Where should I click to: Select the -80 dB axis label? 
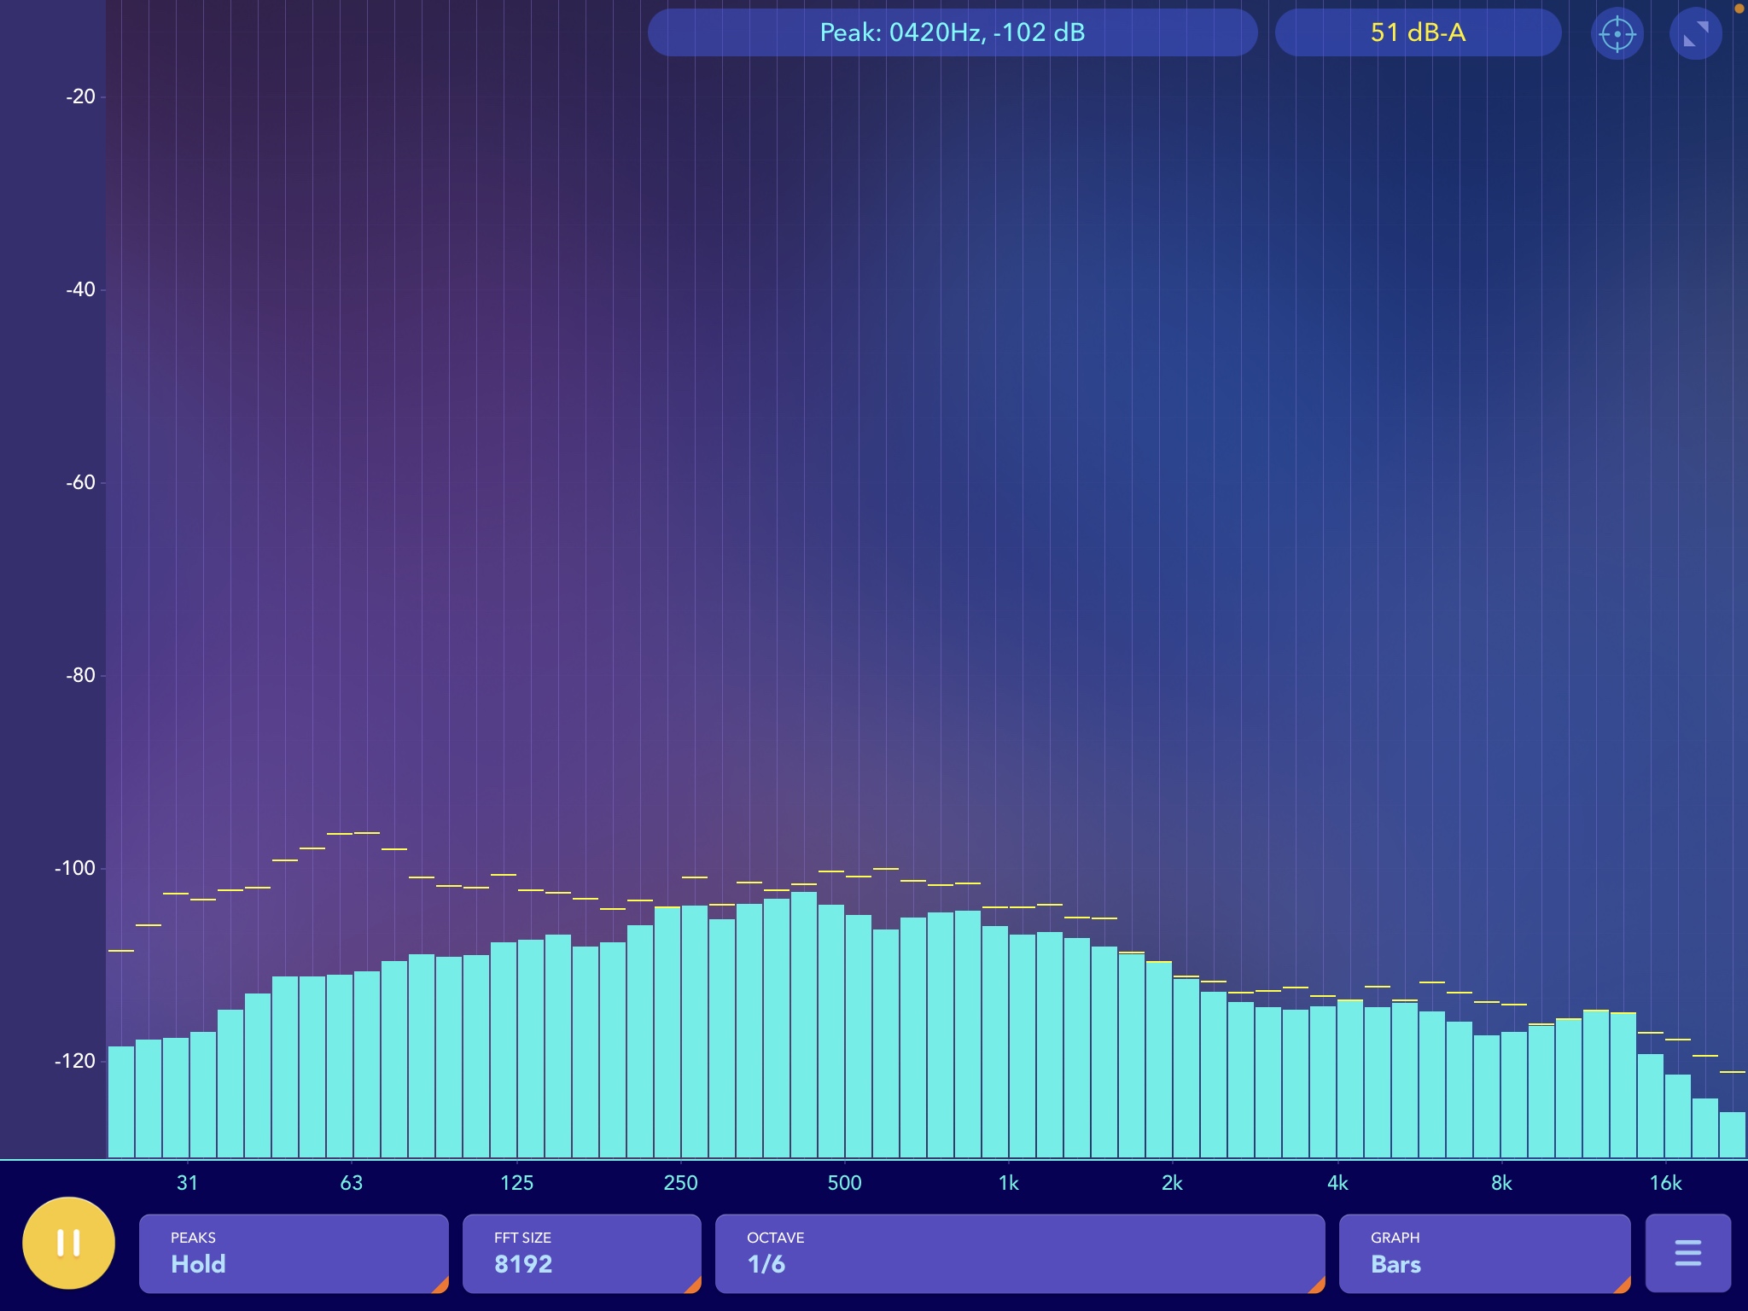pyautogui.click(x=80, y=675)
